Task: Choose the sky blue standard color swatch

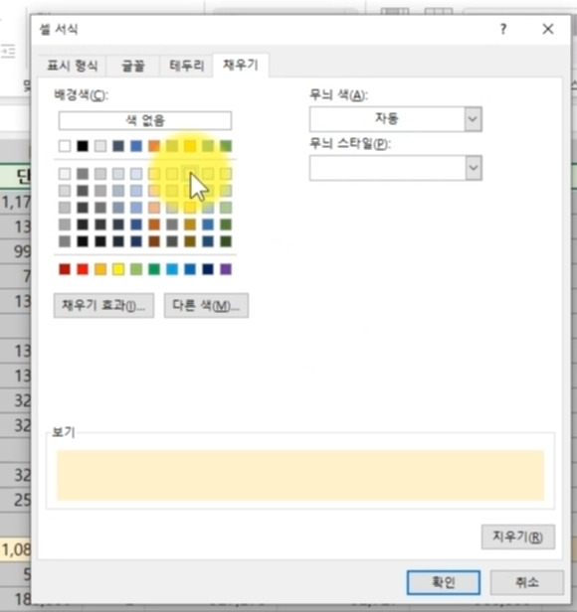Action: (172, 269)
